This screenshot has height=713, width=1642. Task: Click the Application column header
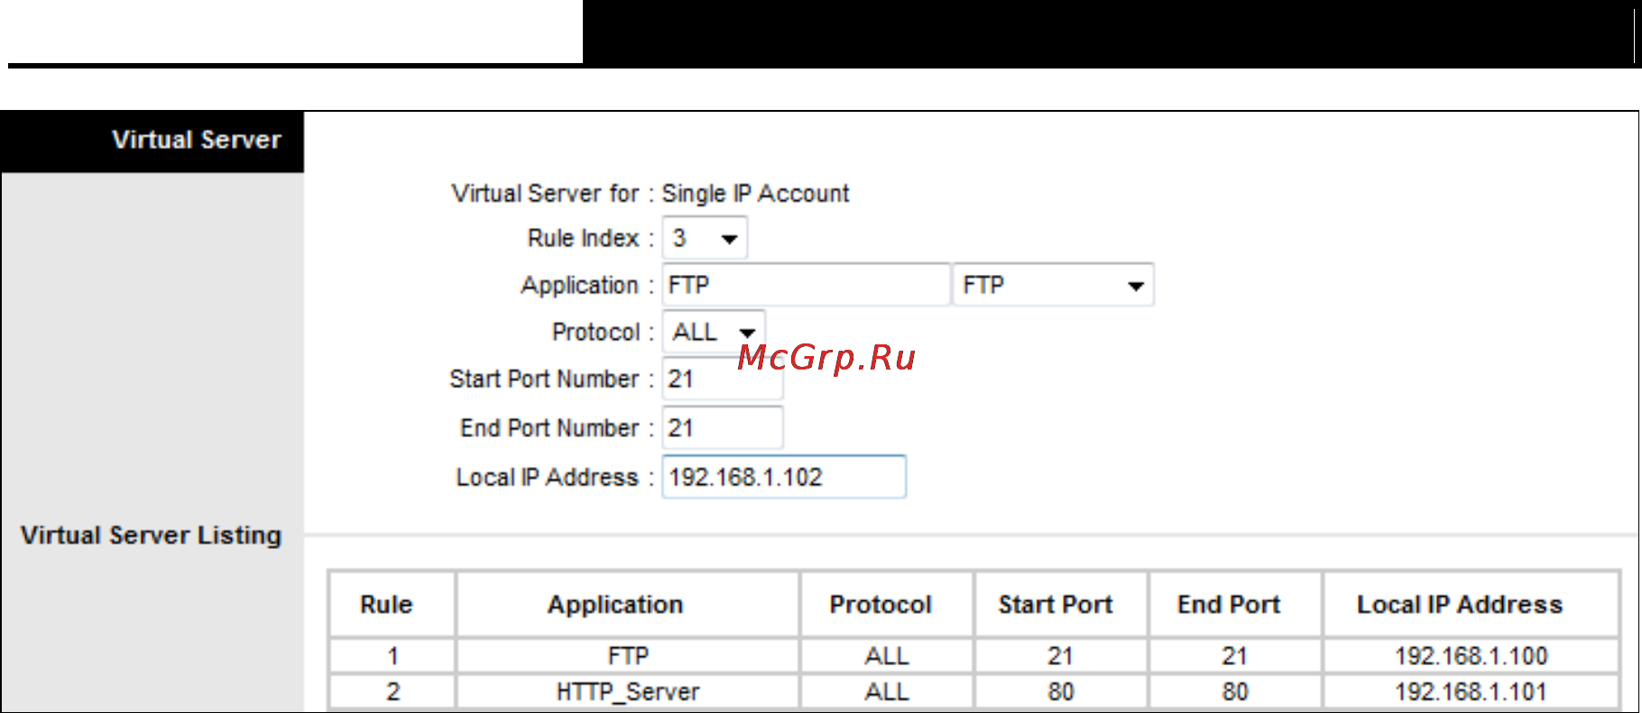628,604
